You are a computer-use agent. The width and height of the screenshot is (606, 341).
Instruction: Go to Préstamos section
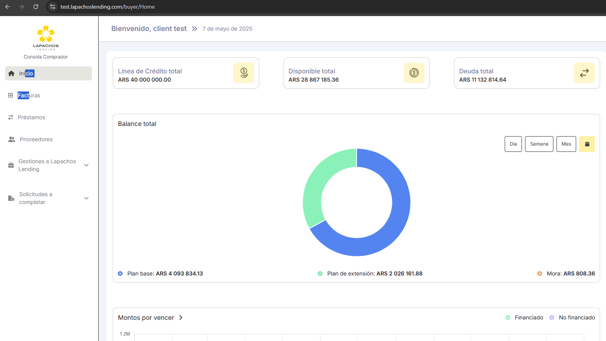pos(31,117)
